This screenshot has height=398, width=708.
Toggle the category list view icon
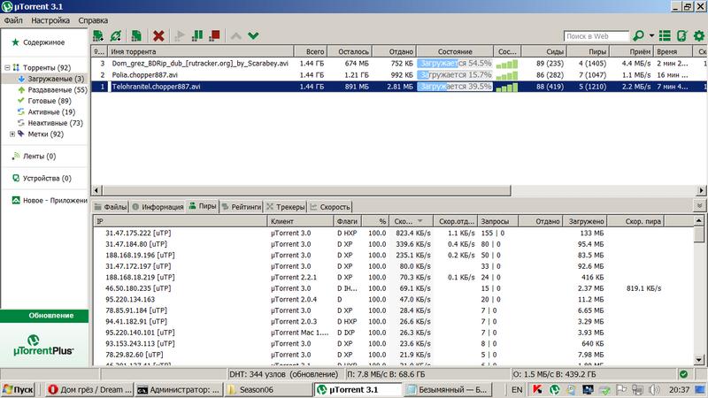(x=665, y=35)
